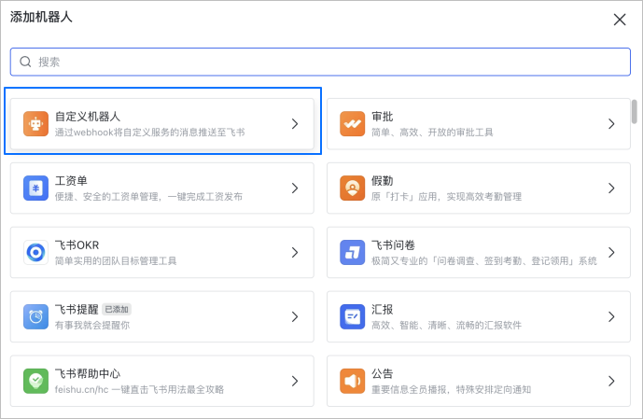Open the 公告 row chevron
This screenshot has width=643, height=419.
(611, 382)
